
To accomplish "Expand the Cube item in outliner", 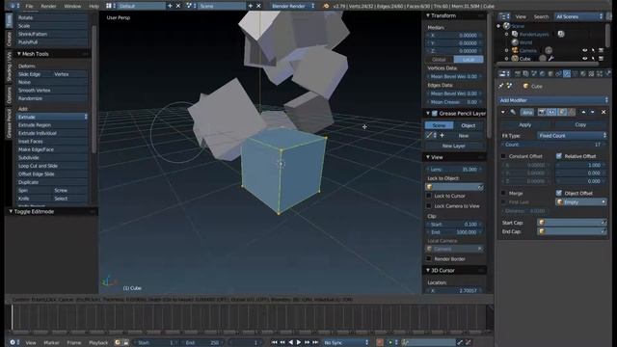I will coord(507,59).
